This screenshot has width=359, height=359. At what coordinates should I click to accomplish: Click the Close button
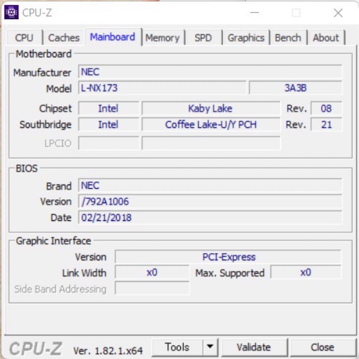pyautogui.click(x=321, y=347)
